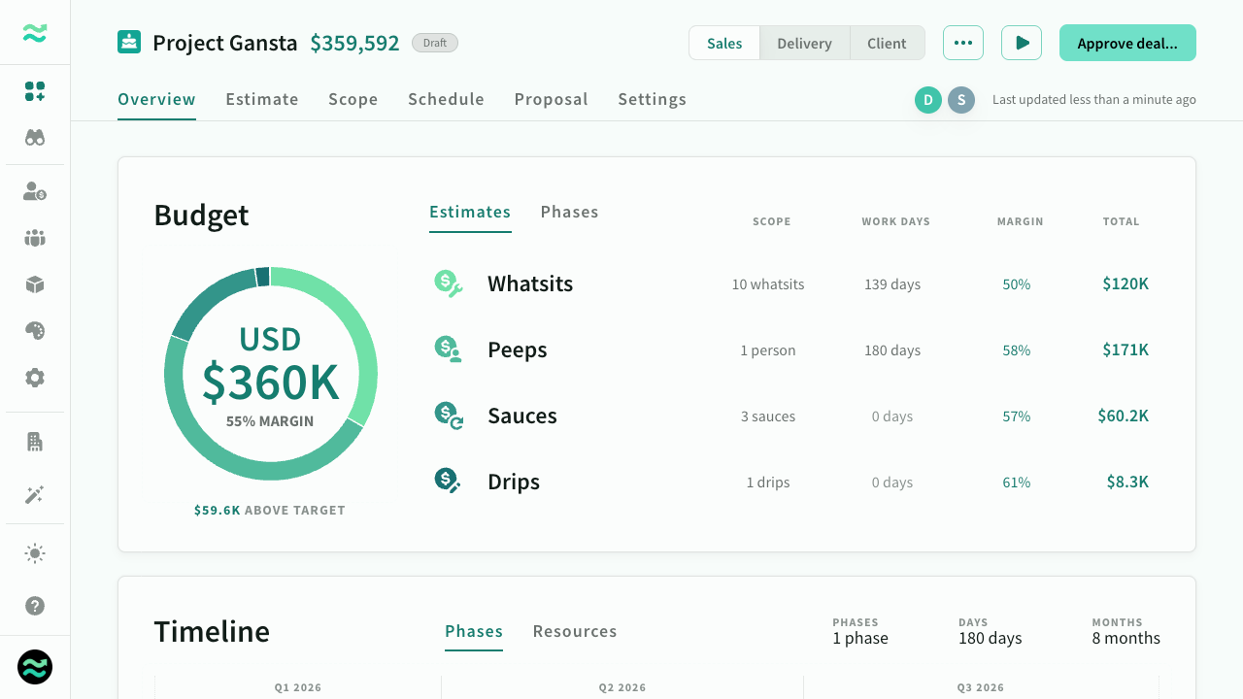Open the Peeps estimate link
This screenshot has height=699, width=1243.
[x=518, y=350]
